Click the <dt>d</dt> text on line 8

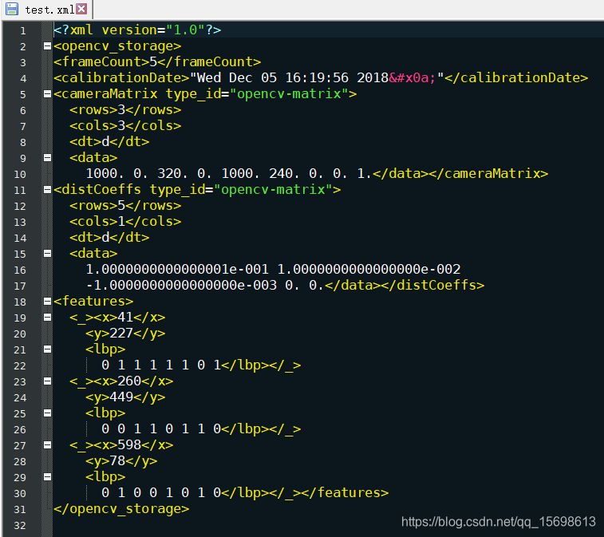[109, 142]
